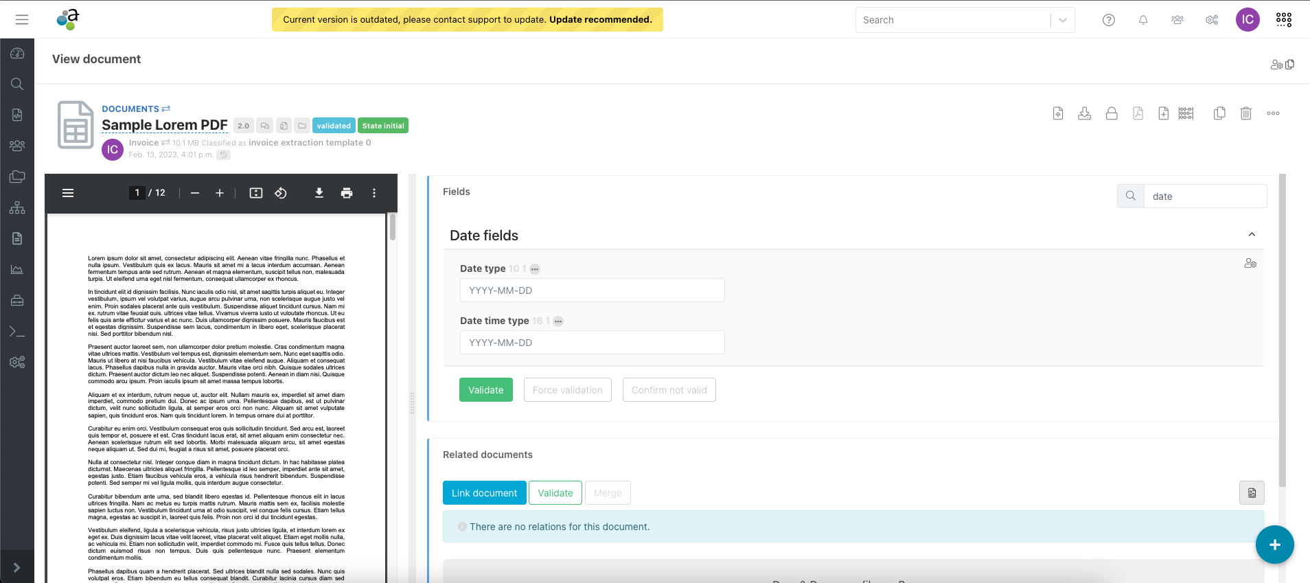Click the abacus icon in document toolbar

[1186, 114]
